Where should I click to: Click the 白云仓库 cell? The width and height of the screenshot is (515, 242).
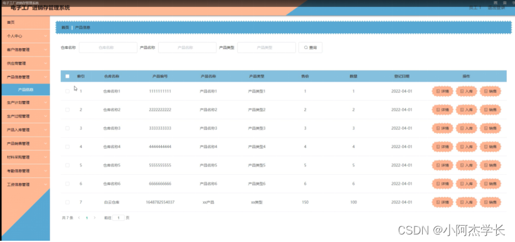(x=112, y=203)
